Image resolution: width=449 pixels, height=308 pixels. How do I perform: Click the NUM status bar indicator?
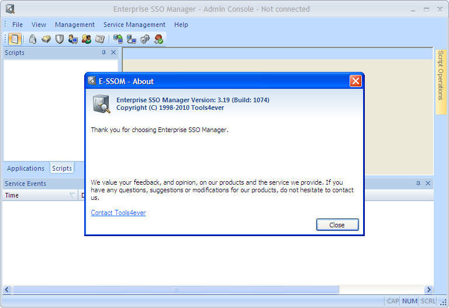click(x=409, y=301)
